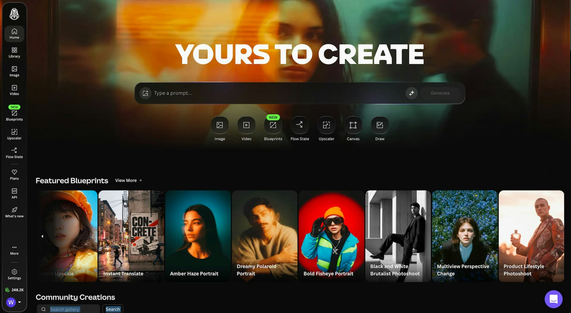This screenshot has width=571, height=313.
Task: Open Plans in the sidebar
Action: point(14,175)
